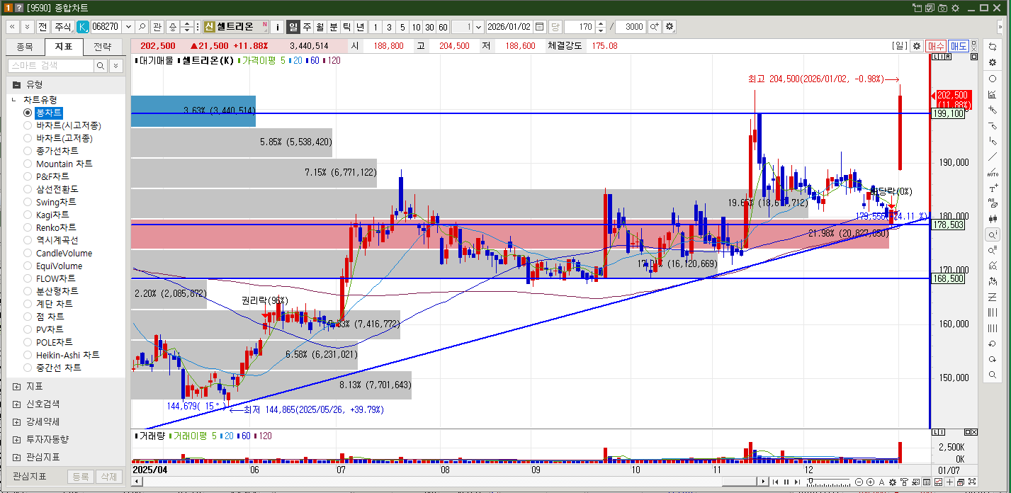The image size is (1011, 493).
Task: Select the 분 minute period button
Action: [x=333, y=27]
